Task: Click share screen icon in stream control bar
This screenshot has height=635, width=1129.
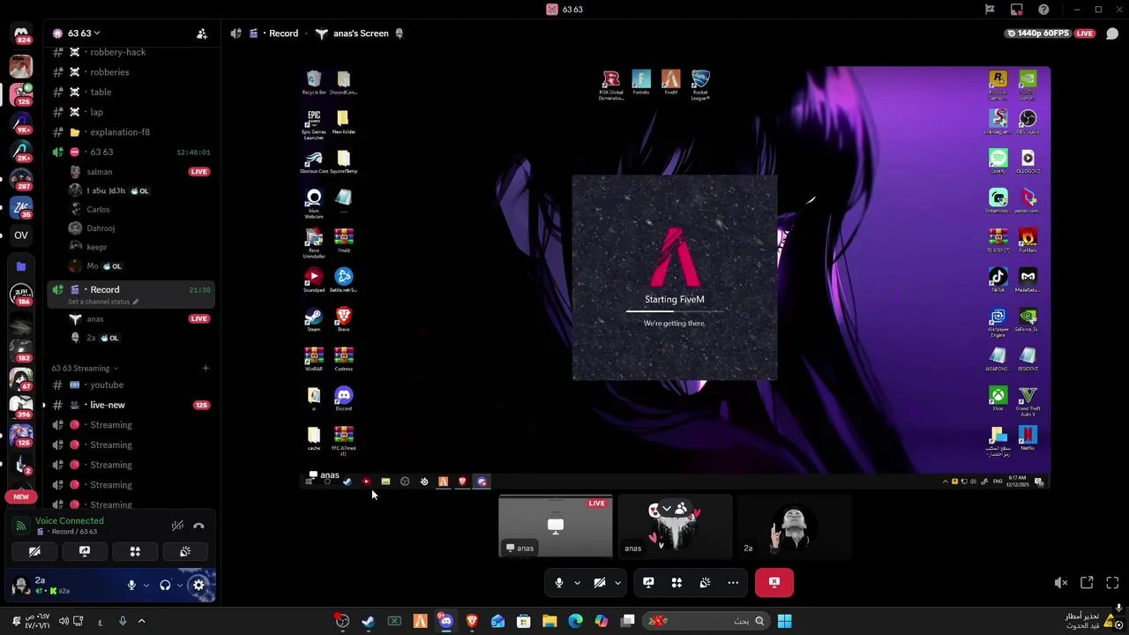Action: (648, 582)
